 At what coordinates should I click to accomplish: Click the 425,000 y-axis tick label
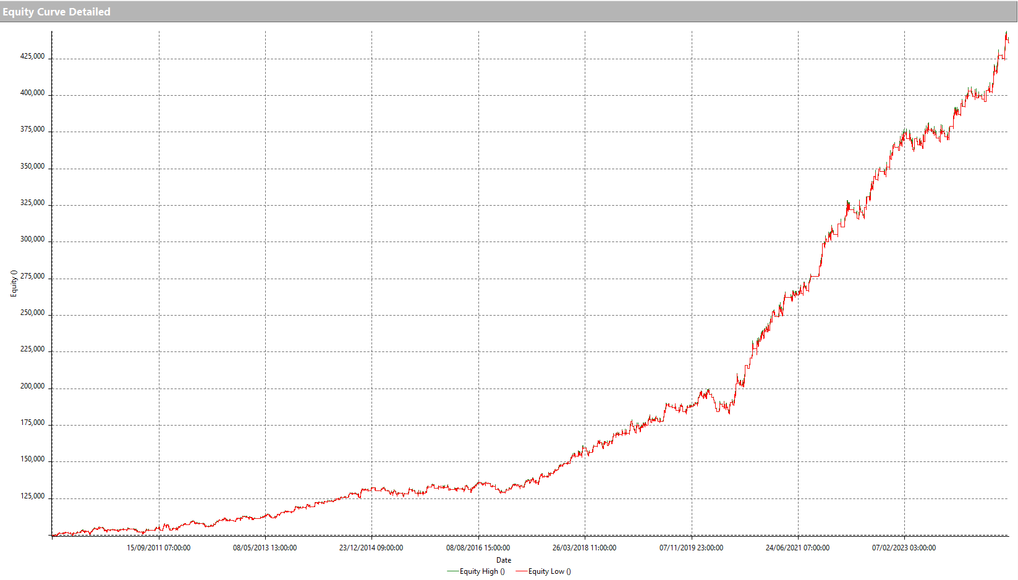(x=32, y=56)
